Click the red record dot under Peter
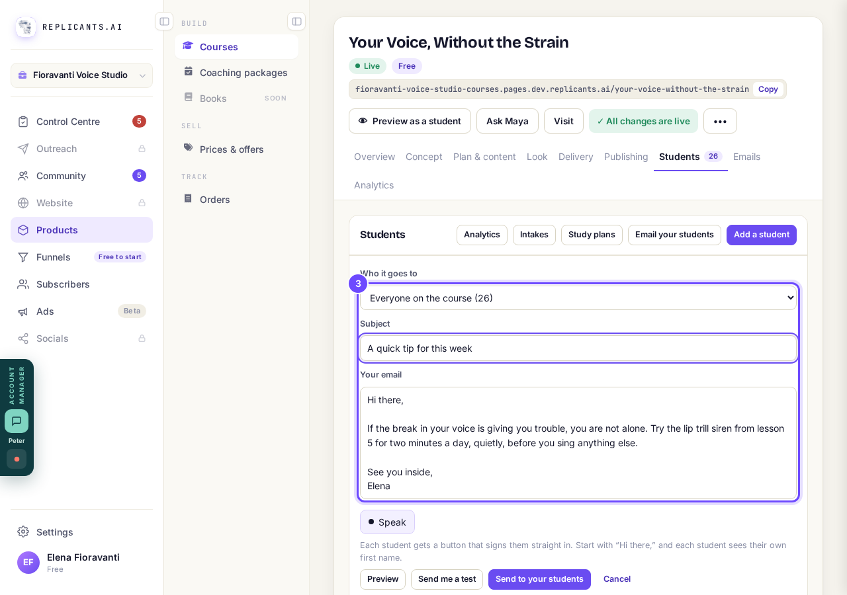Screen dimensions: 847x595 [x=17, y=459]
